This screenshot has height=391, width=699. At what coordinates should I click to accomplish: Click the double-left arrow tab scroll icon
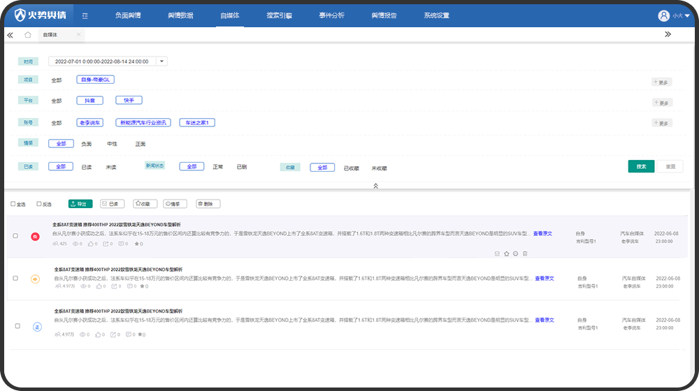coord(10,34)
